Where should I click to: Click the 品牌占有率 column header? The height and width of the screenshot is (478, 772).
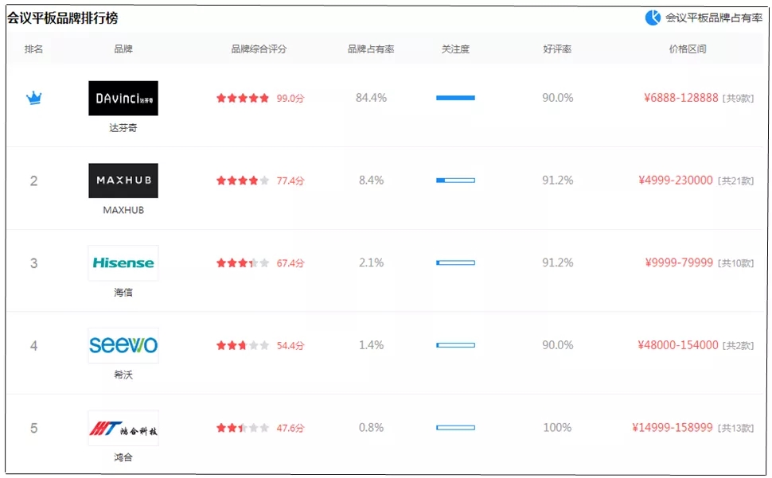click(x=371, y=49)
